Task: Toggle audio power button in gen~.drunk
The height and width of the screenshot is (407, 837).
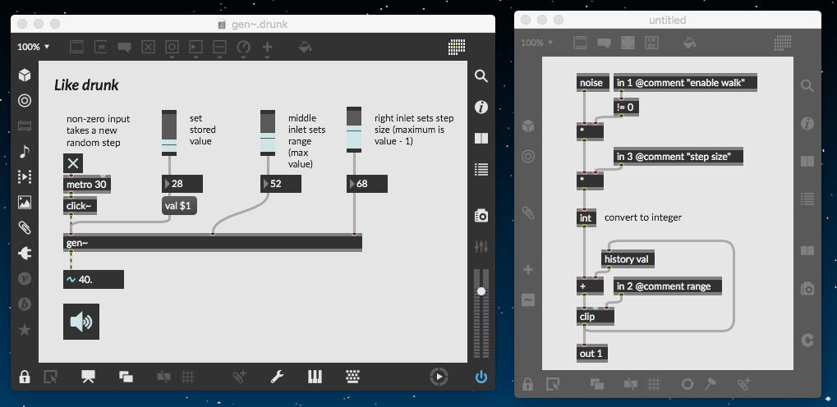Action: pos(481,377)
